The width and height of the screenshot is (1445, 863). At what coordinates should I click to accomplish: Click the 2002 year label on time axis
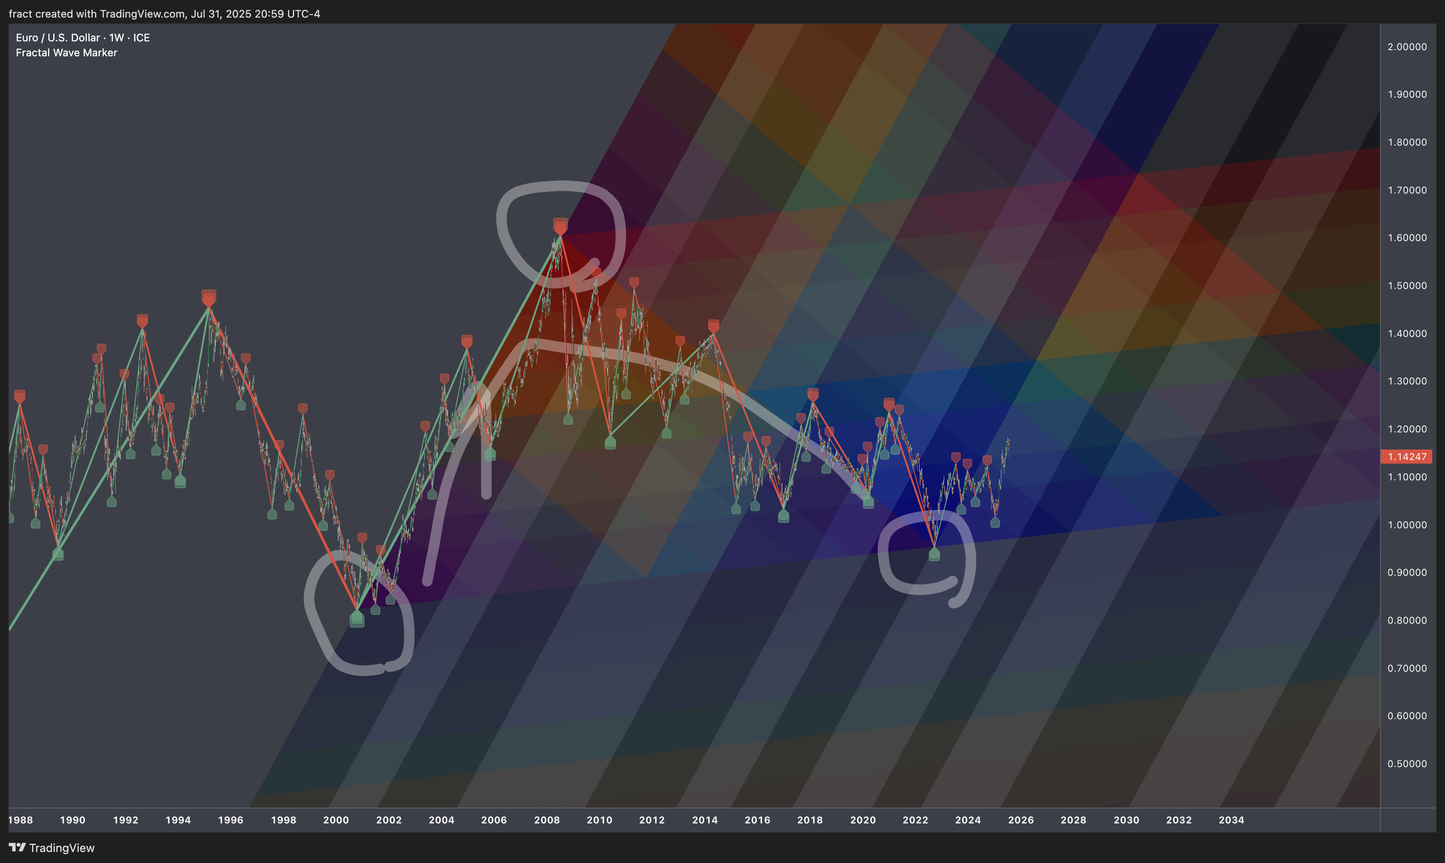pyautogui.click(x=389, y=820)
